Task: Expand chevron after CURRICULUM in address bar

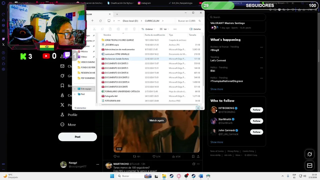Action: (163, 21)
